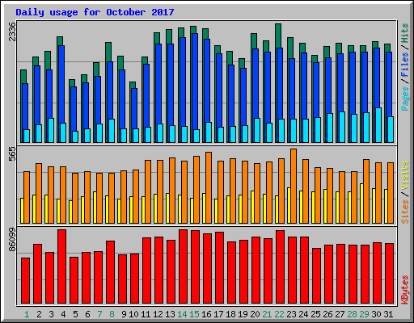Click day label 2 on the x-axis
Viewport: 414px width, 323px height.
click(x=39, y=314)
